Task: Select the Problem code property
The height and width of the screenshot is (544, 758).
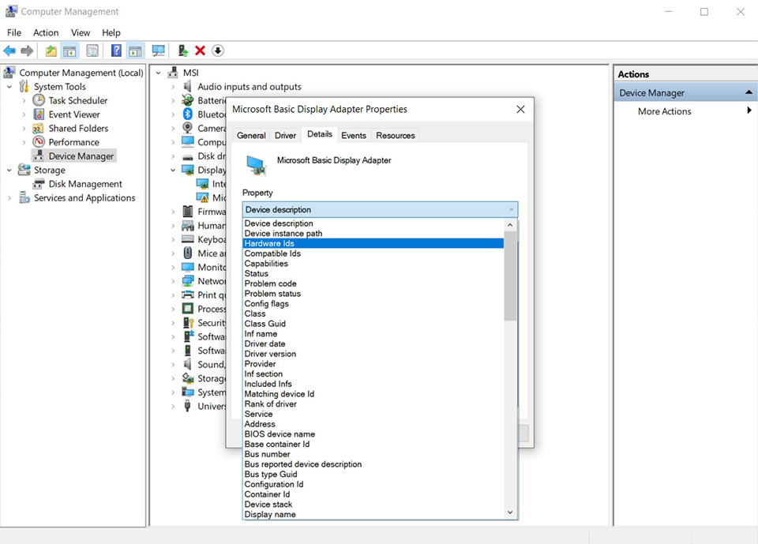Action: [373, 283]
